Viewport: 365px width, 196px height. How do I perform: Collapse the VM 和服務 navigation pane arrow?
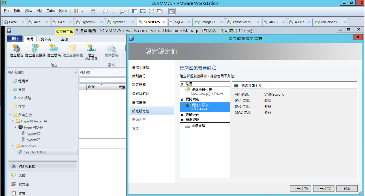tap(76, 72)
